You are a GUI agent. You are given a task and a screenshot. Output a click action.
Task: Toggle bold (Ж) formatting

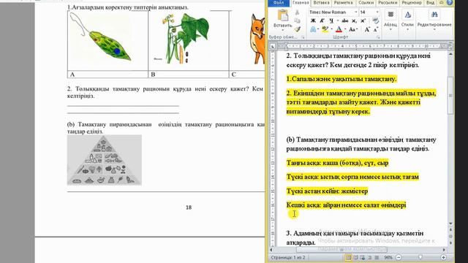click(313, 20)
